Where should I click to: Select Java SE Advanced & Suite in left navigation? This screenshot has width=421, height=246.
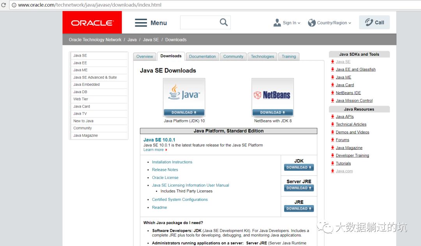point(99,77)
